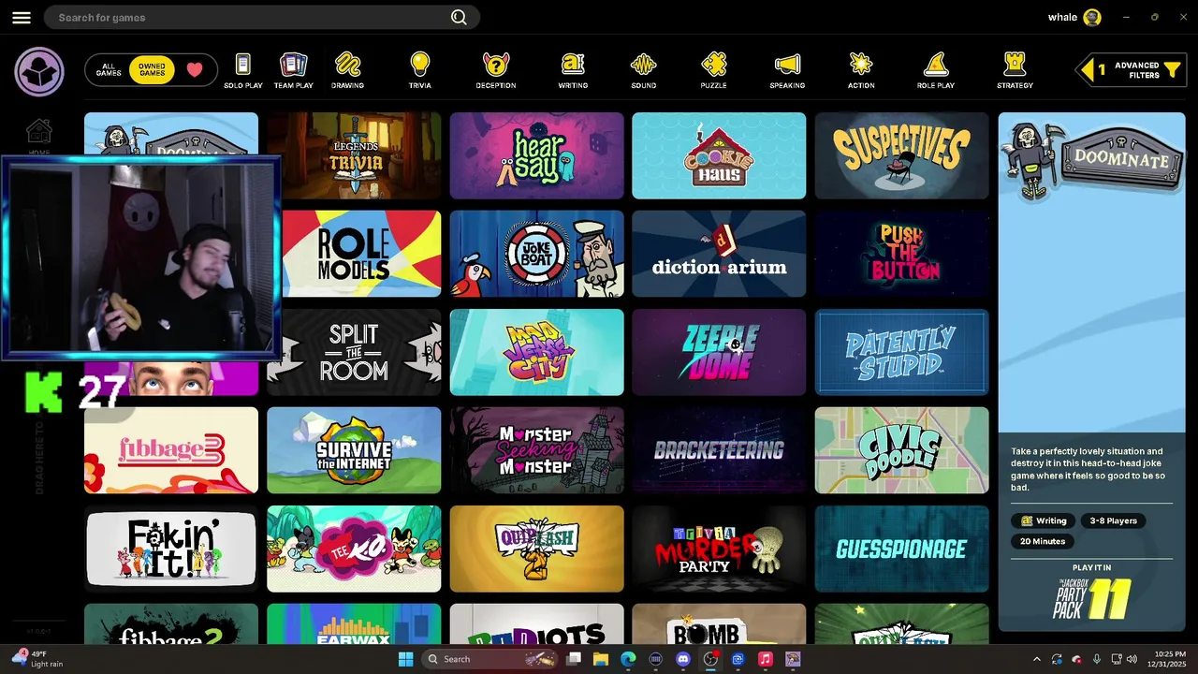Open Apple Music from taskbar
This screenshot has height=674, width=1198.
pos(766,659)
